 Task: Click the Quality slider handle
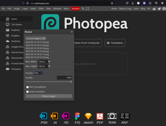point(71,82)
